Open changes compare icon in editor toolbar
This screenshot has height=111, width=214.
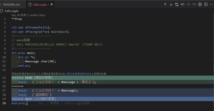(177, 5)
